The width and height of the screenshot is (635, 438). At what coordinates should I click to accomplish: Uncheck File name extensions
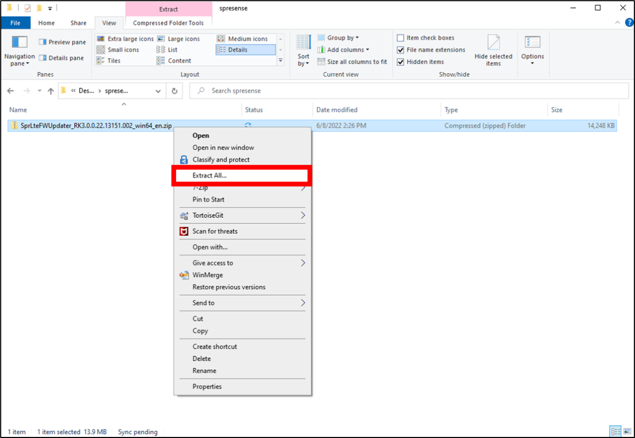pyautogui.click(x=401, y=50)
